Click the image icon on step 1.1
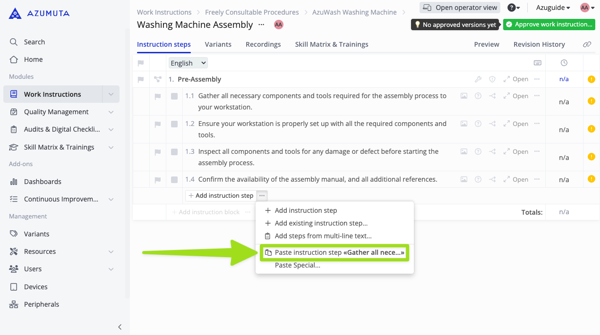This screenshot has width=600, height=335. [x=464, y=96]
